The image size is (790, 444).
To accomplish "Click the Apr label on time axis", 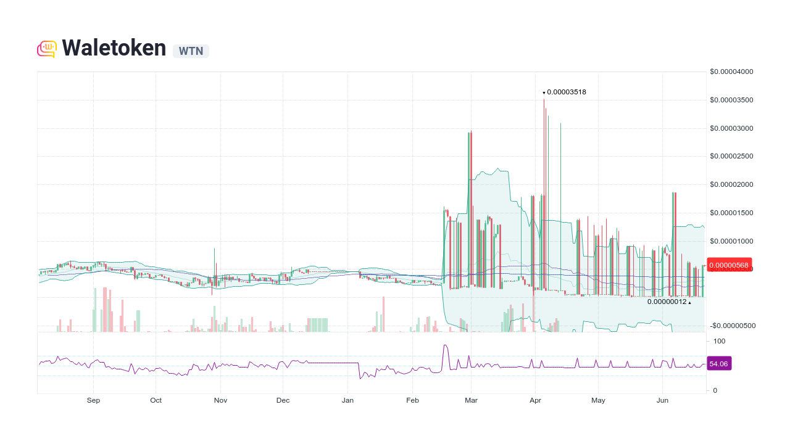I will click(535, 400).
